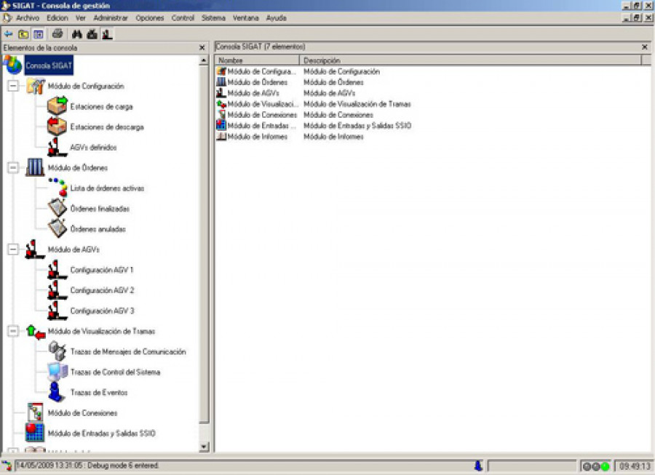Sort list by Nombre column header

click(x=258, y=60)
